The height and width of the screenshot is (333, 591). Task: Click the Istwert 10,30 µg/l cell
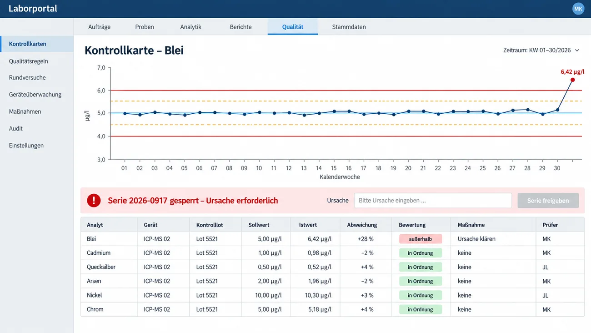coord(316,295)
